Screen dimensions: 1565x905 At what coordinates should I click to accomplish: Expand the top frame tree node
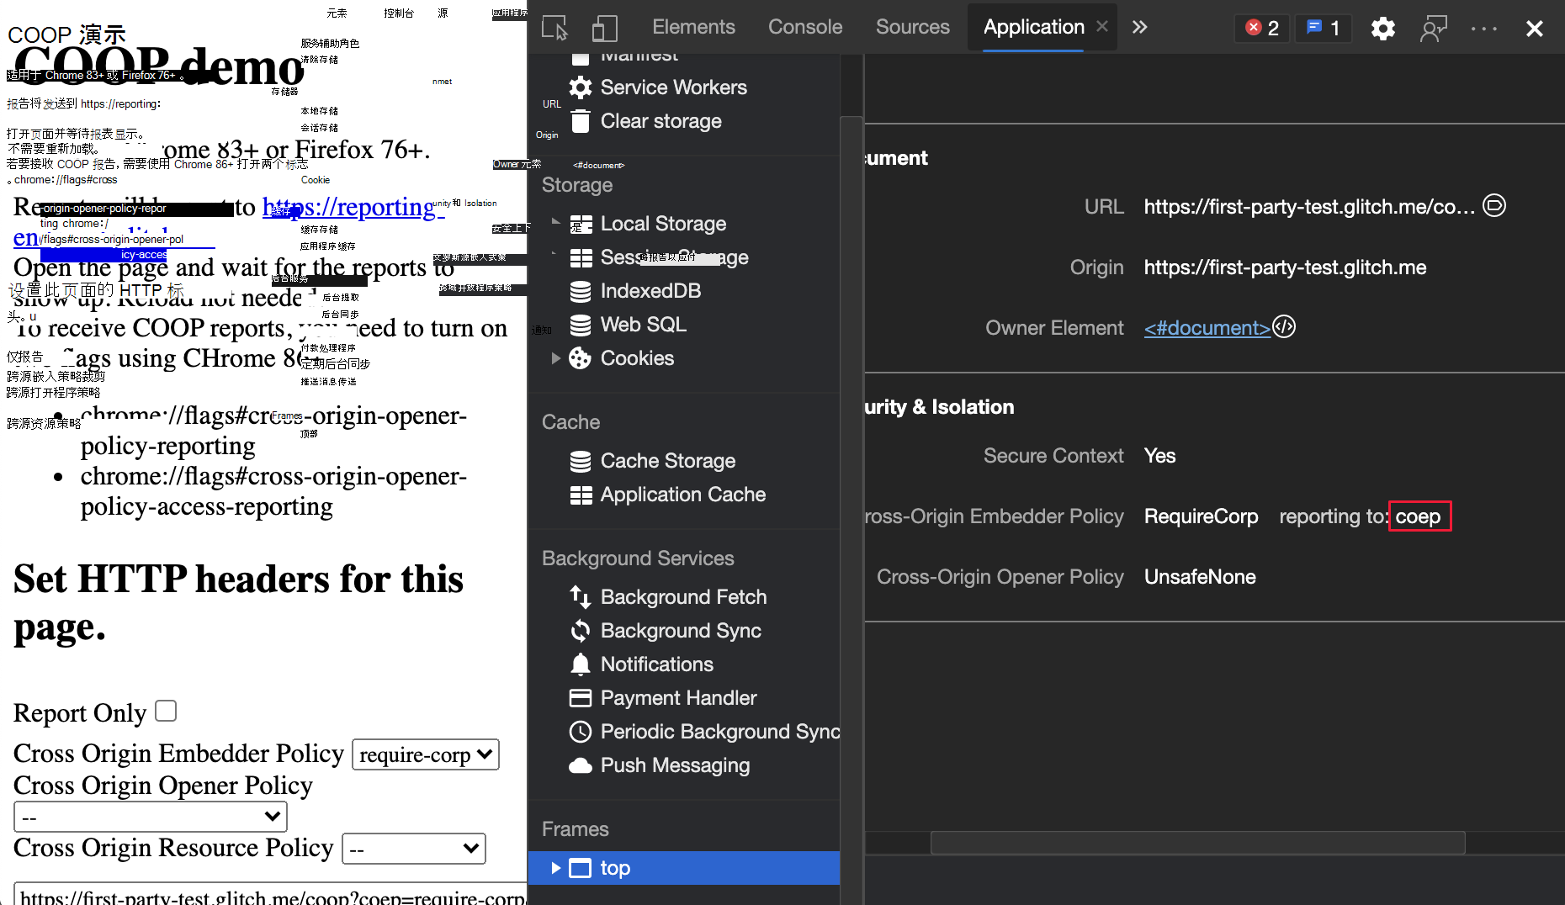pos(555,868)
